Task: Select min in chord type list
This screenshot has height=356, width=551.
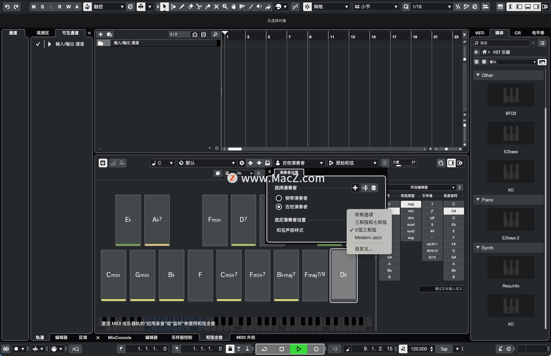Action: [x=411, y=211]
